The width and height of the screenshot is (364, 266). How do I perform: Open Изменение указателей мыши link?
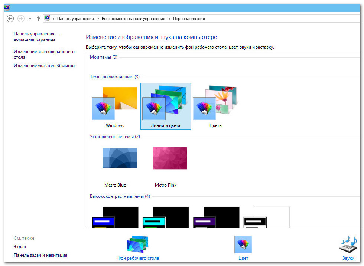point(44,66)
